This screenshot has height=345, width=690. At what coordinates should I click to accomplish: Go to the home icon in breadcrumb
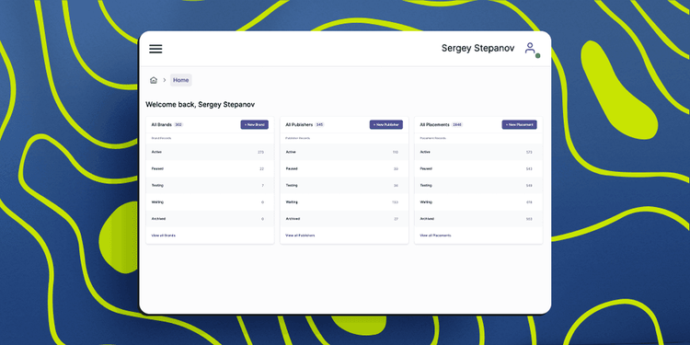[154, 80]
